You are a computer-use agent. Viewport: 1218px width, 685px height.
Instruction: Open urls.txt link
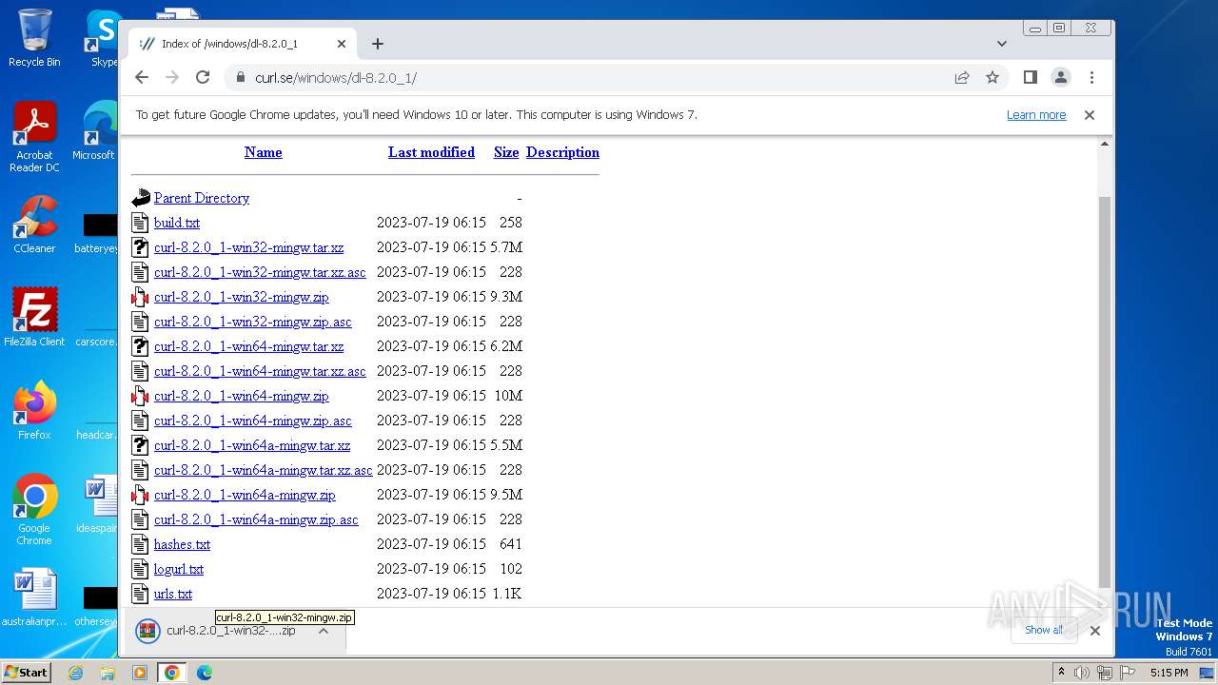(173, 594)
